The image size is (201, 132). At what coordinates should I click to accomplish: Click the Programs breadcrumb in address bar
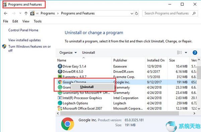[48, 13]
